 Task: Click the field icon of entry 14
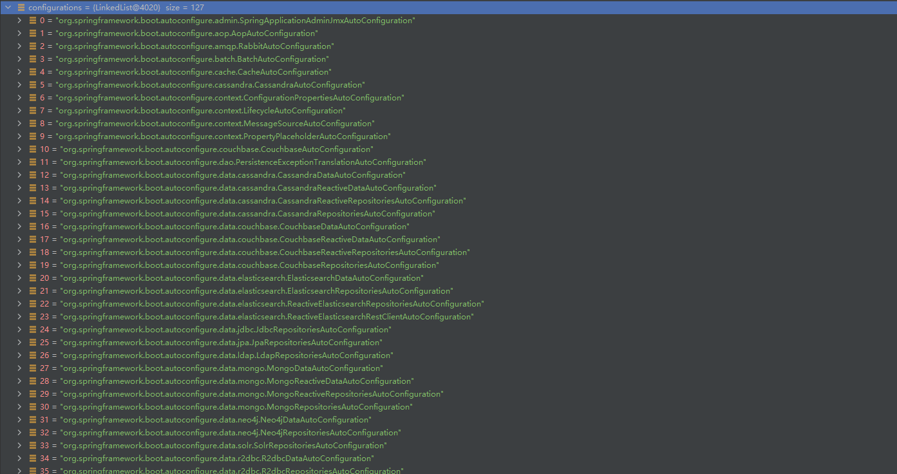[33, 201]
